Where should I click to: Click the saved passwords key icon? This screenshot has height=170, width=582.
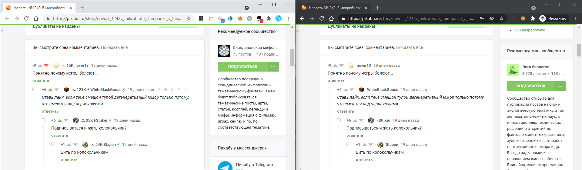pyautogui.click(x=482, y=18)
